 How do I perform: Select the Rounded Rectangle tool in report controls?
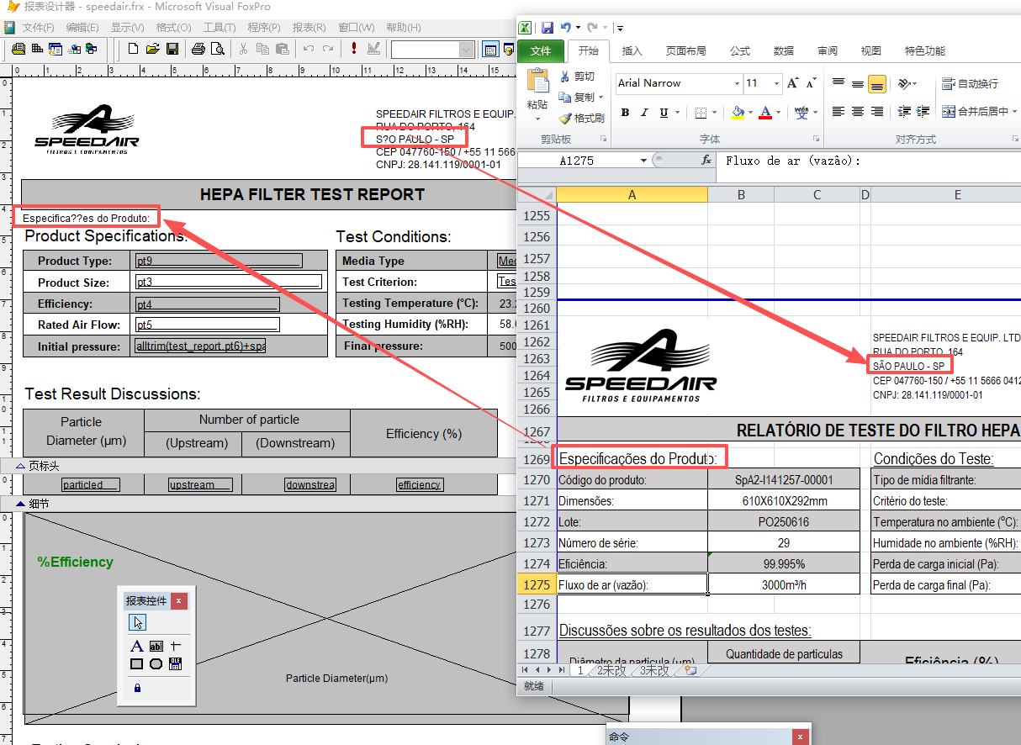156,664
